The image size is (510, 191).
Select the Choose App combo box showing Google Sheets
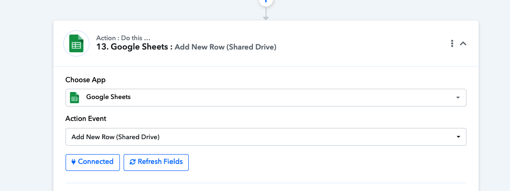coord(266,97)
